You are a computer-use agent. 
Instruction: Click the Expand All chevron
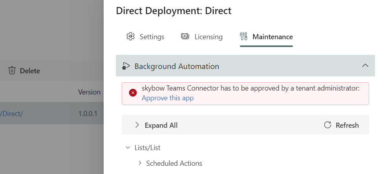point(137,125)
